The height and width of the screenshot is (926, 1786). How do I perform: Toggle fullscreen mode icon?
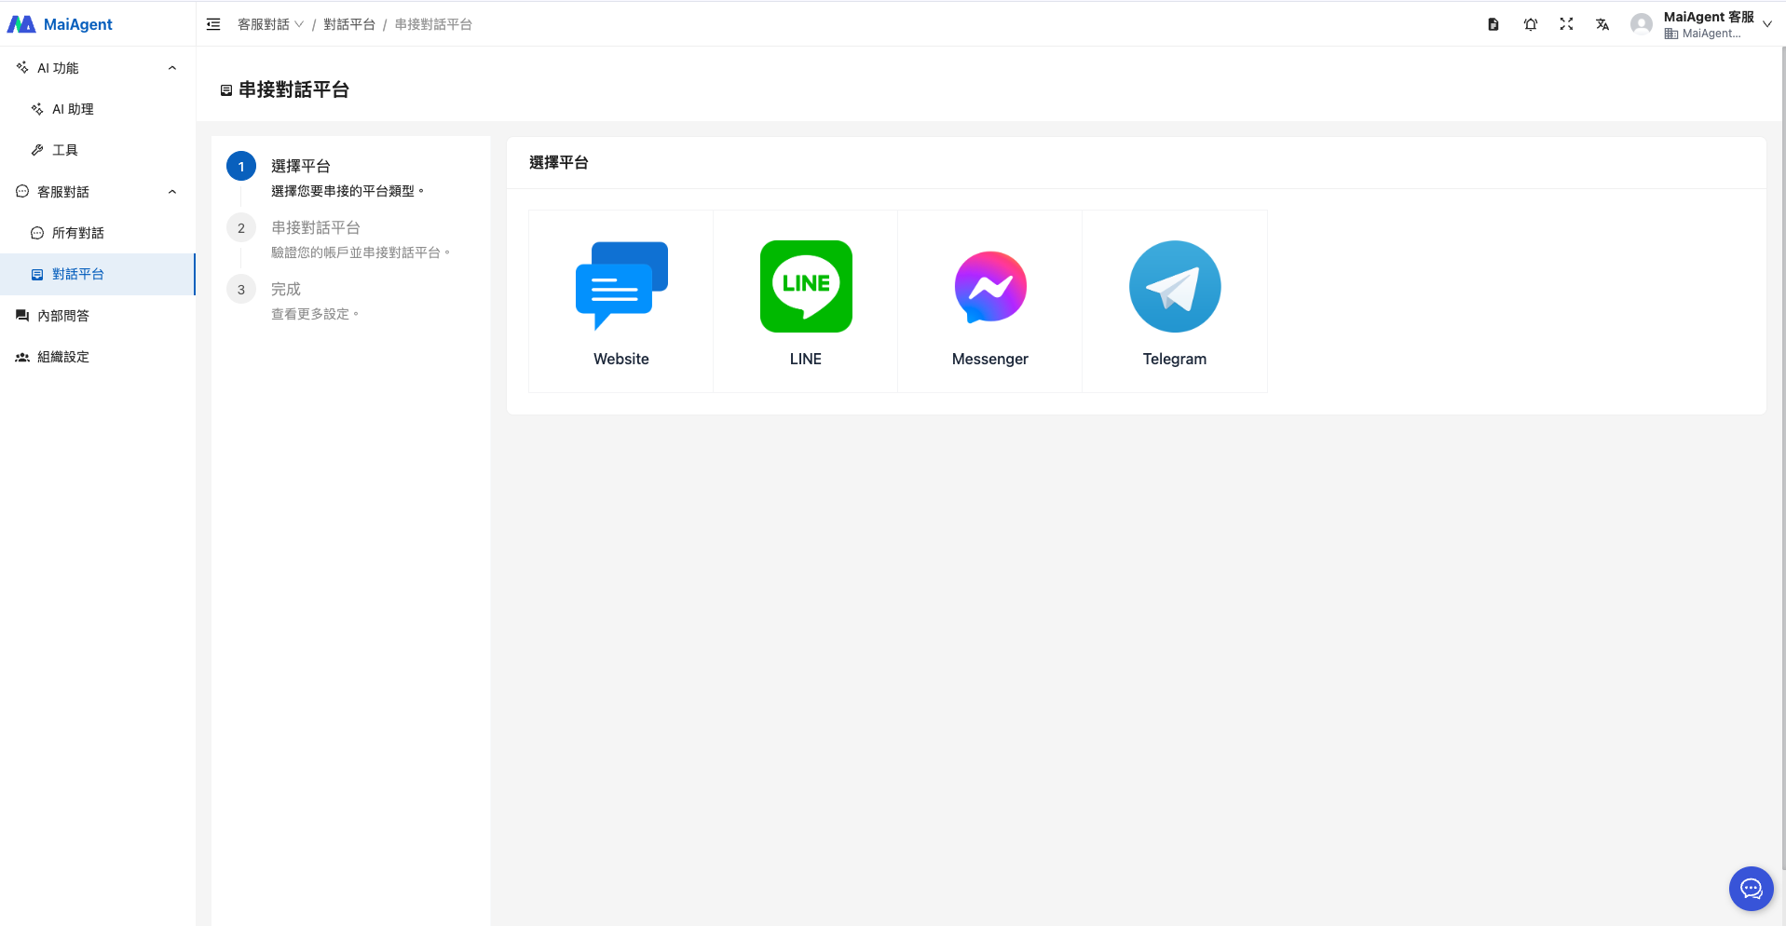click(1566, 24)
